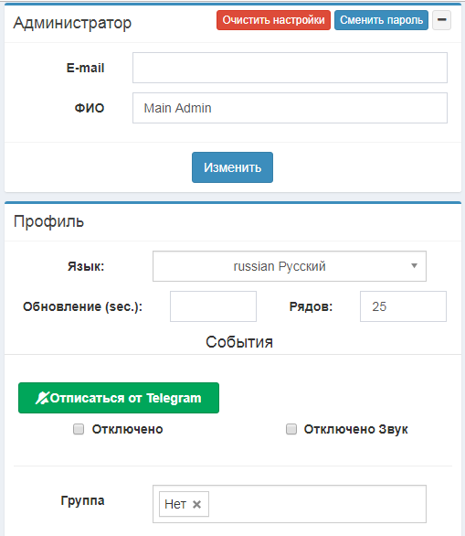
Task: Click the muted bell icon on the Telegram button
Action: 43,398
